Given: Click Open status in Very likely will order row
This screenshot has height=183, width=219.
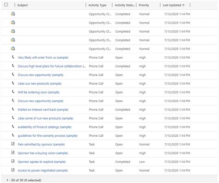Looking at the screenshot, I should coord(119,58).
